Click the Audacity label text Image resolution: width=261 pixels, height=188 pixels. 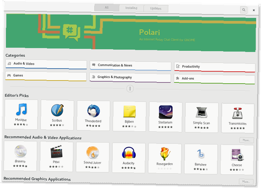click(x=128, y=163)
